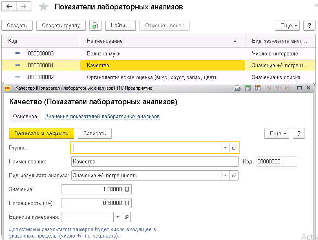Open the calculator button in the Значение field

[x=127, y=189]
